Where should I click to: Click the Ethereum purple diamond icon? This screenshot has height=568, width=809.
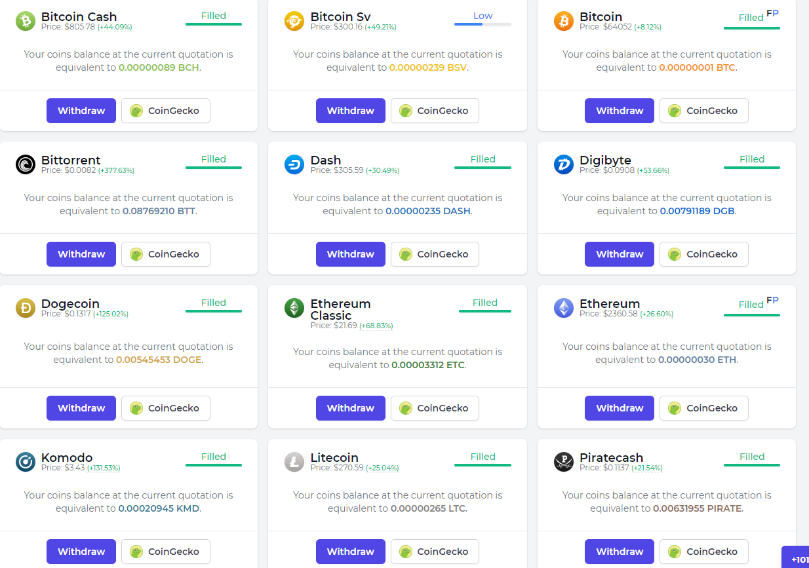[564, 308]
